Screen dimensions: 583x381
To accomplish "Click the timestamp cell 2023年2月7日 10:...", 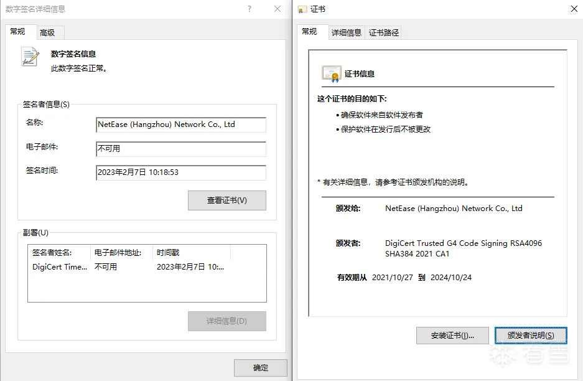I will 190,267.
